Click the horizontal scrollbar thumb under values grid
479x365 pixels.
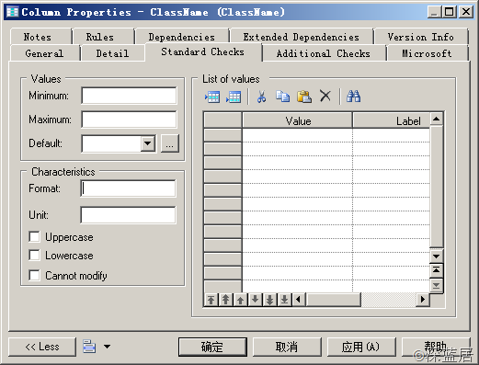[x=334, y=300]
